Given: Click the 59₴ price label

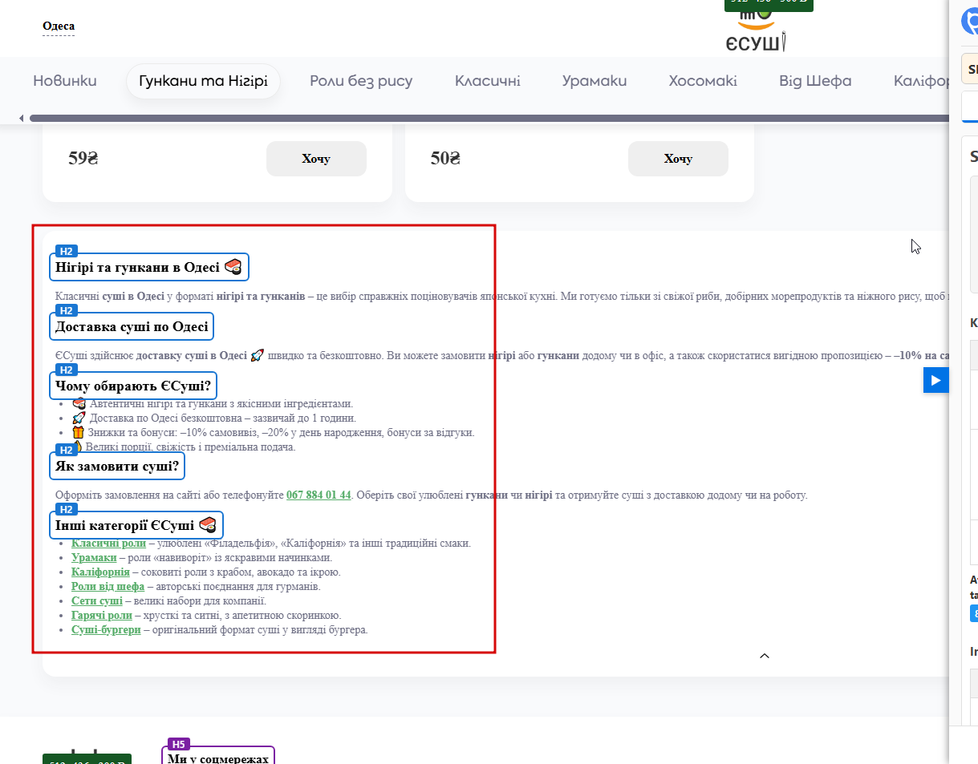Looking at the screenshot, I should pyautogui.click(x=83, y=159).
